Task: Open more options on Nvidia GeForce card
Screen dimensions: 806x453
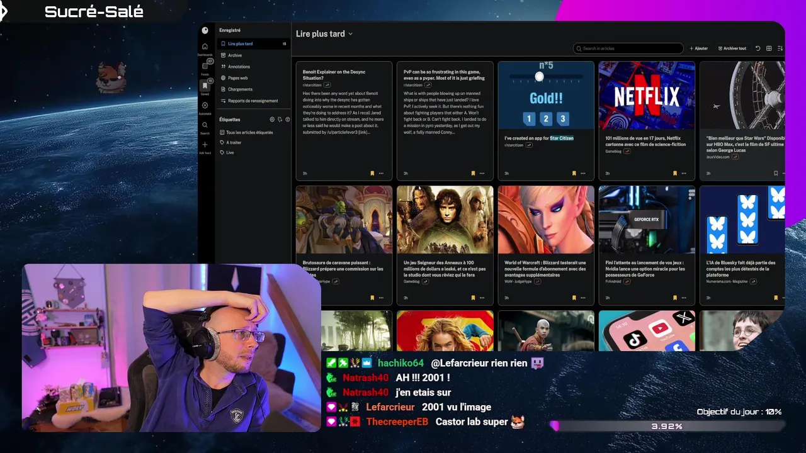Action: [x=683, y=298]
